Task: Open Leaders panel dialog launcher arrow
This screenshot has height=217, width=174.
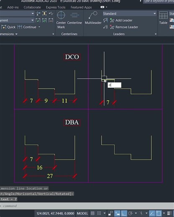Action: coord(156,34)
